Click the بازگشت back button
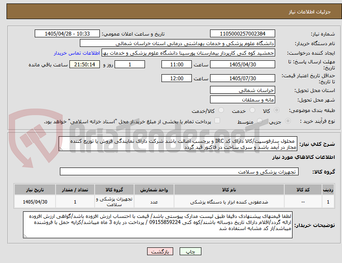 (x=160, y=251)
